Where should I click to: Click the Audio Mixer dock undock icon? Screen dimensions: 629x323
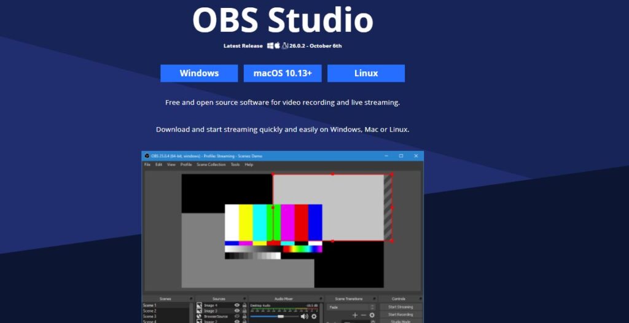321,298
